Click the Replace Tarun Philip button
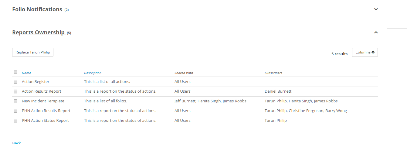Viewport: 407px width, 144px height. pyautogui.click(x=33, y=52)
